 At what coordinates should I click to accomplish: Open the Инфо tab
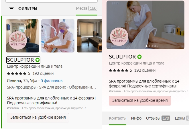[136, 118]
